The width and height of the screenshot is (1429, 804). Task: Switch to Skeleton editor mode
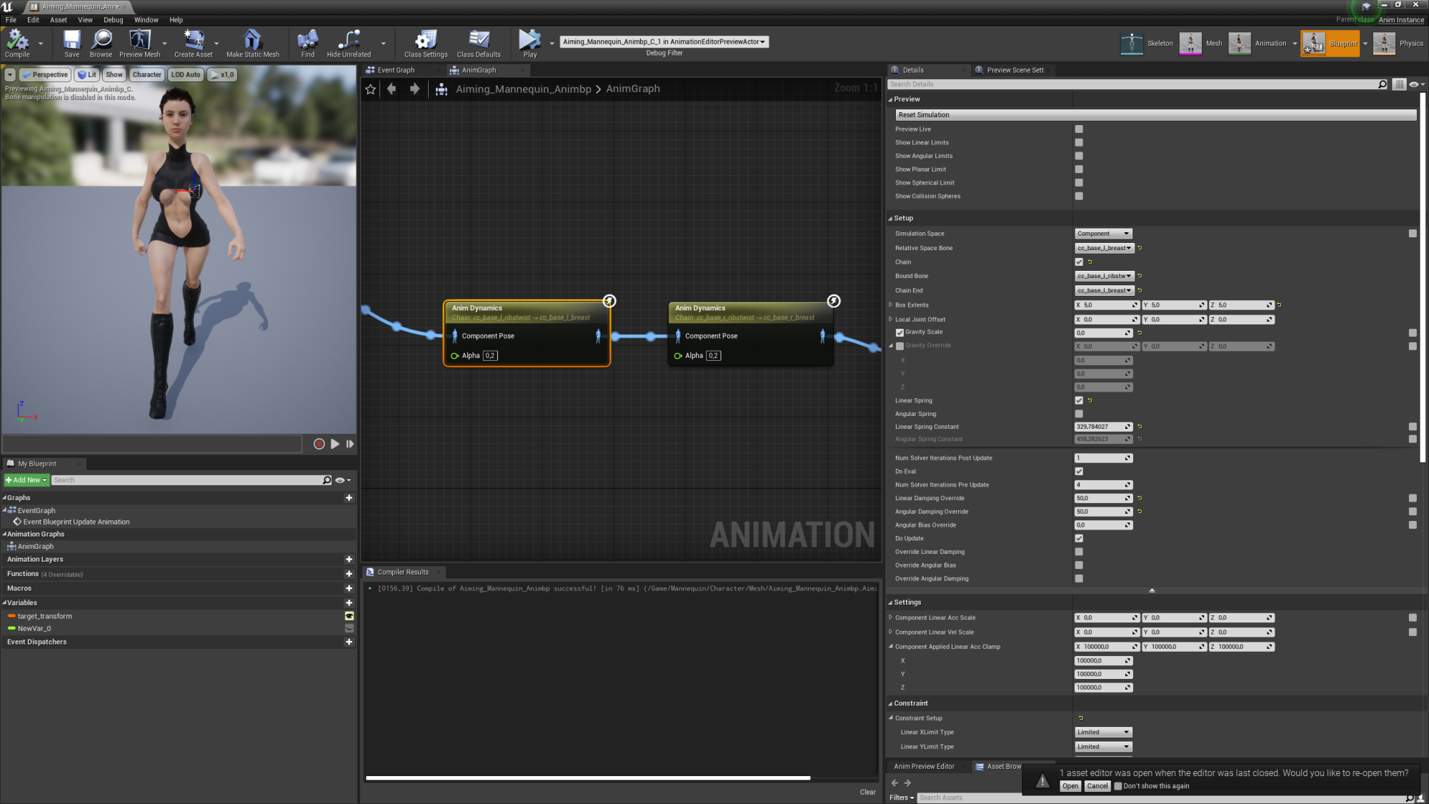(x=1147, y=44)
